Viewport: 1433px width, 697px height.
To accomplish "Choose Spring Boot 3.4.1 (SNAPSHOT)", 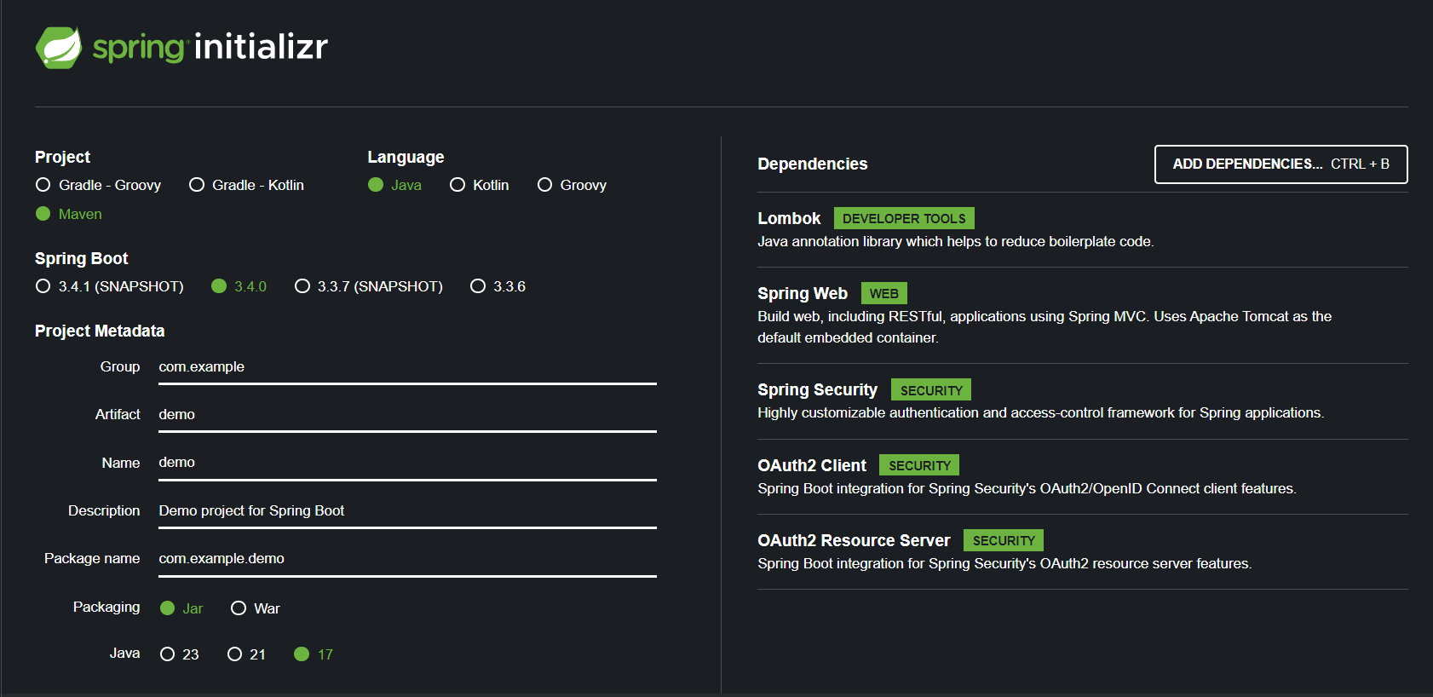I will coord(109,286).
